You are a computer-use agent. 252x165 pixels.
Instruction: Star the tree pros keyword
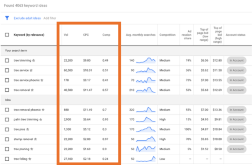coord(28,129)
